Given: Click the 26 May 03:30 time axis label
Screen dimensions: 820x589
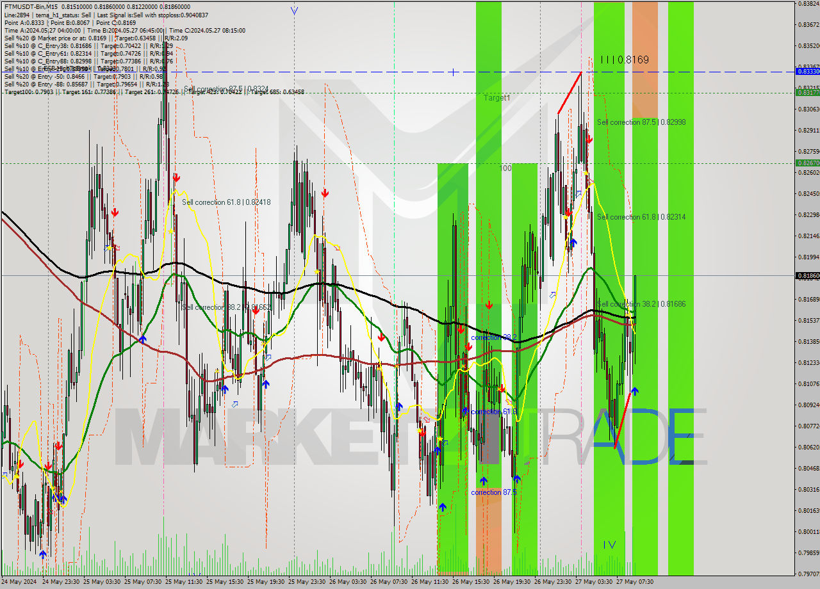Looking at the screenshot, I should (348, 582).
